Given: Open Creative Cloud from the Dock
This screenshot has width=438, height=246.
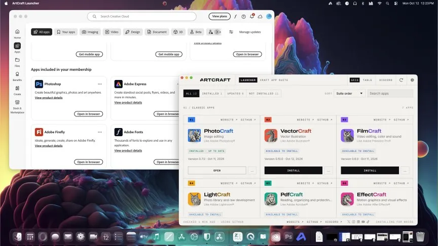Looking at the screenshot, I should coord(275,237).
